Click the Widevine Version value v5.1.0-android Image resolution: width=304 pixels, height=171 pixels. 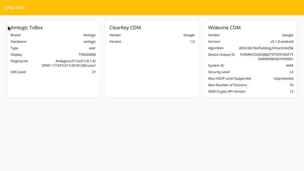(282, 41)
